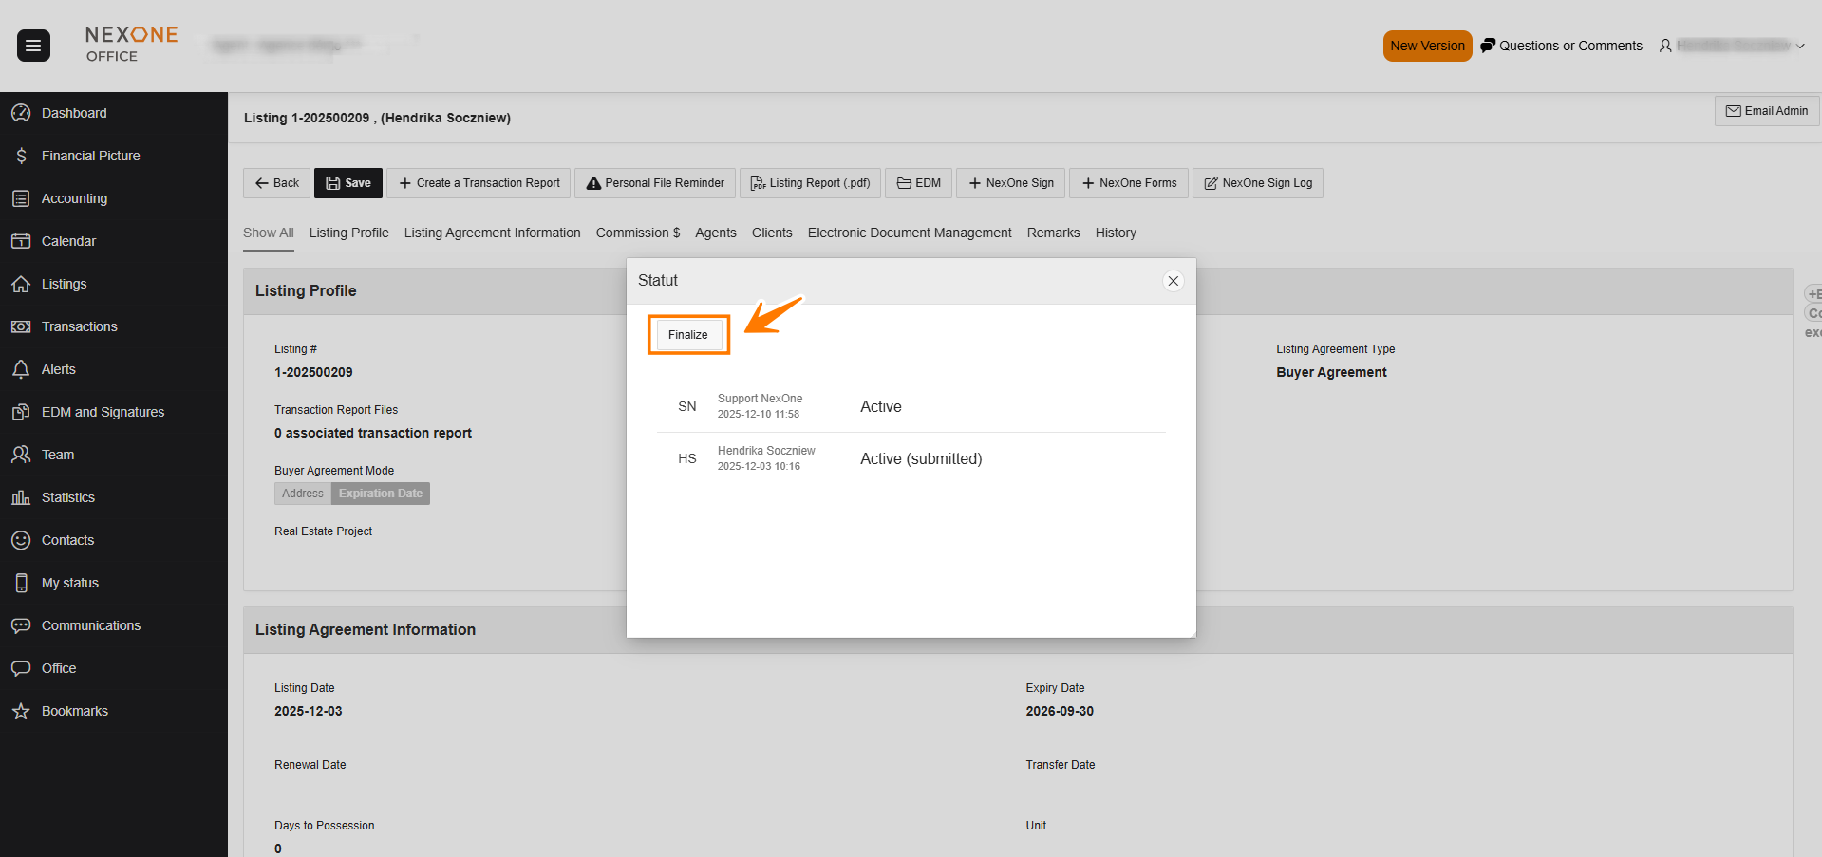Viewport: 1822px width, 857px height.
Task: Click the New Version button
Action: point(1426,46)
